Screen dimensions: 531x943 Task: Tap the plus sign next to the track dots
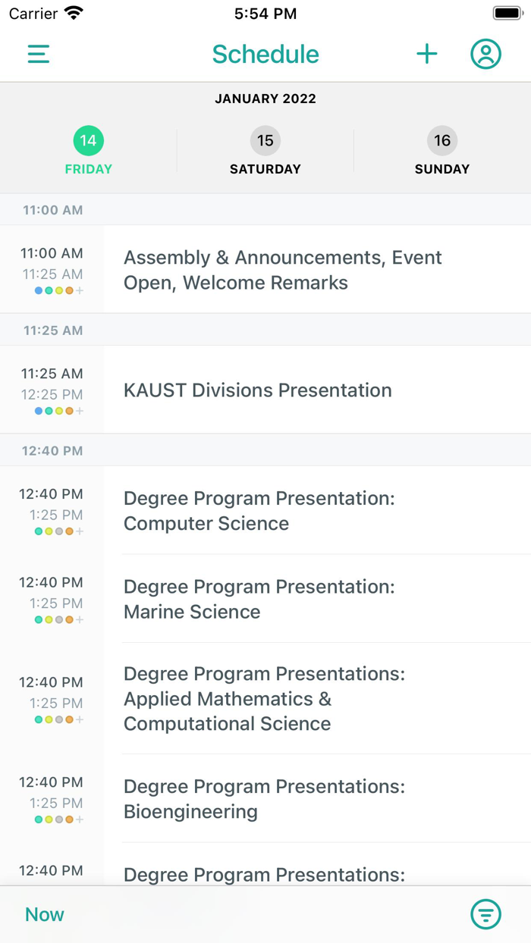coord(79,290)
